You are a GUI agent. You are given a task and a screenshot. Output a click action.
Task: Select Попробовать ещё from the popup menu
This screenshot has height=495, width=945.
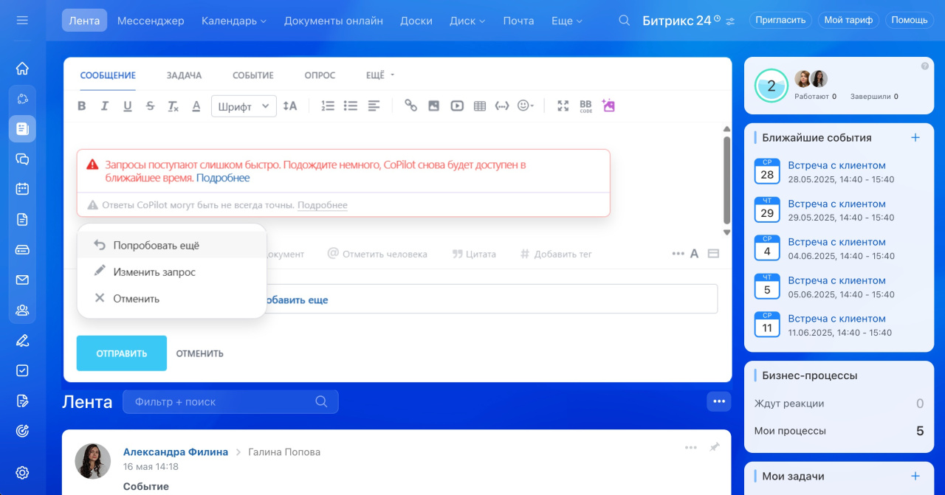[156, 246]
